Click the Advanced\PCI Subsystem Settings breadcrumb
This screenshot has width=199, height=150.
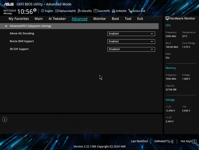[x=31, y=26]
